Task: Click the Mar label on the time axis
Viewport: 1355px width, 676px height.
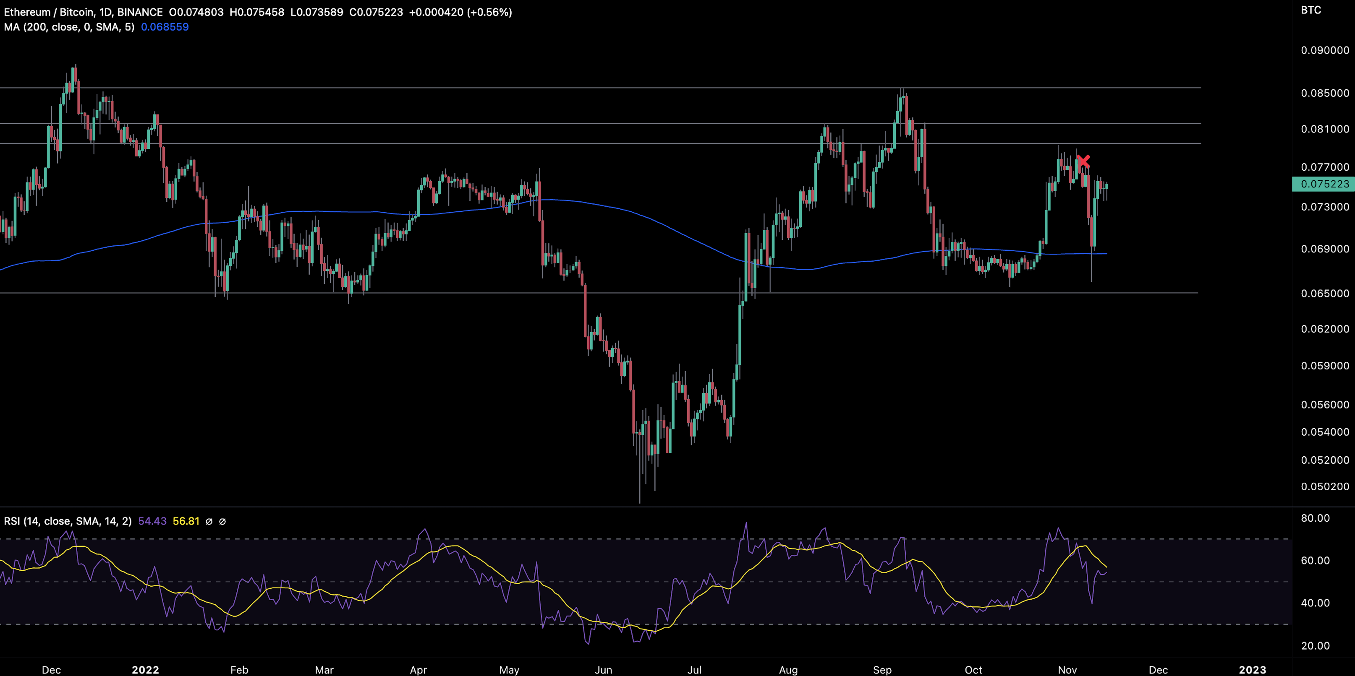Action: (324, 670)
